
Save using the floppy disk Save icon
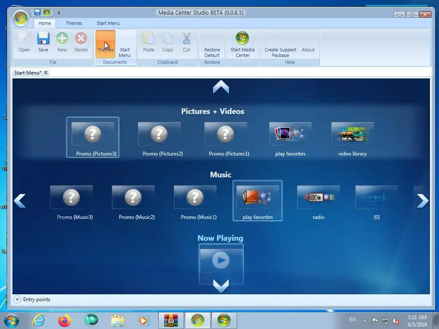click(x=43, y=42)
